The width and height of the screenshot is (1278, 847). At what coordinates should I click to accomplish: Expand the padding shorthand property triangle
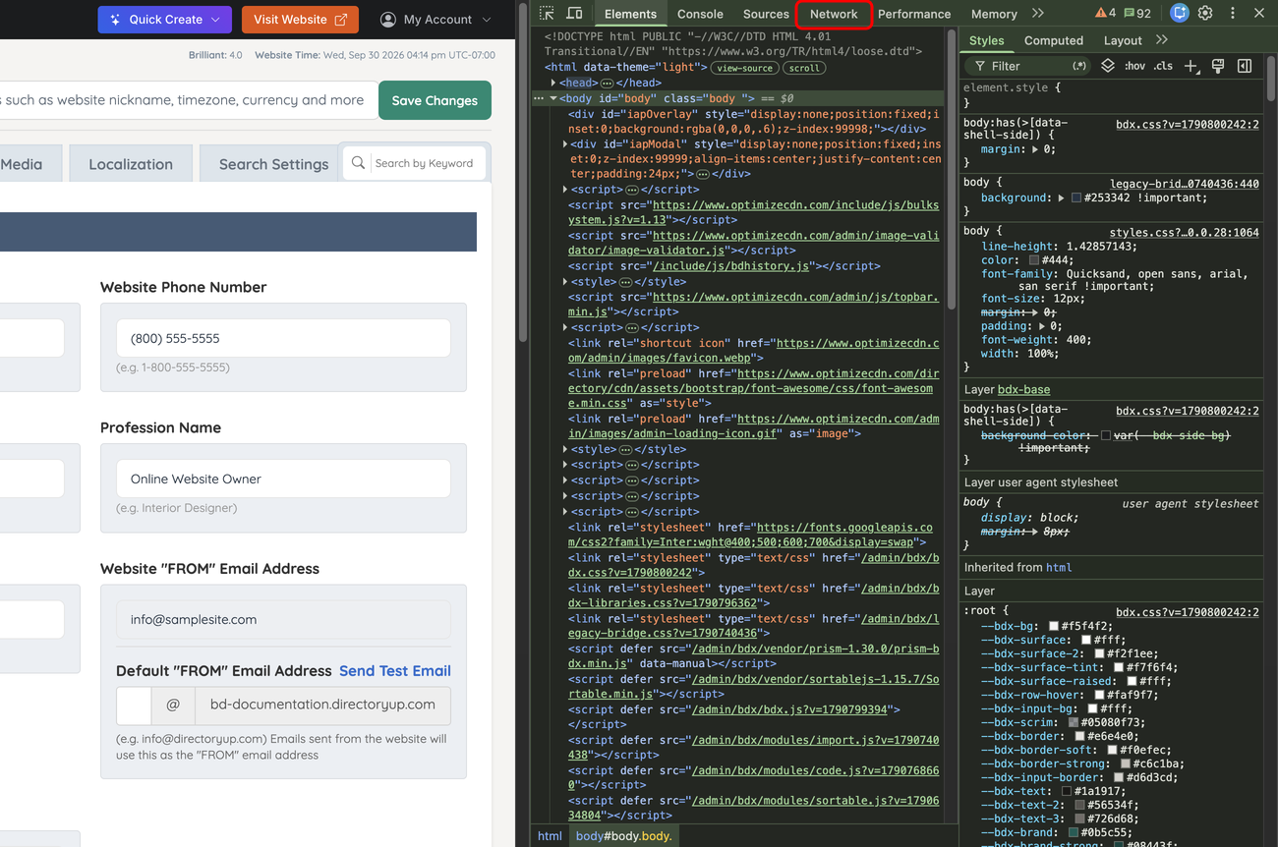pyautogui.click(x=1042, y=325)
